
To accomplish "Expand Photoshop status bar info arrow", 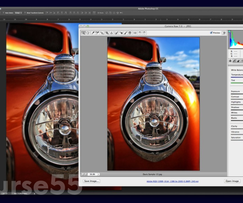I will coord(34,194).
